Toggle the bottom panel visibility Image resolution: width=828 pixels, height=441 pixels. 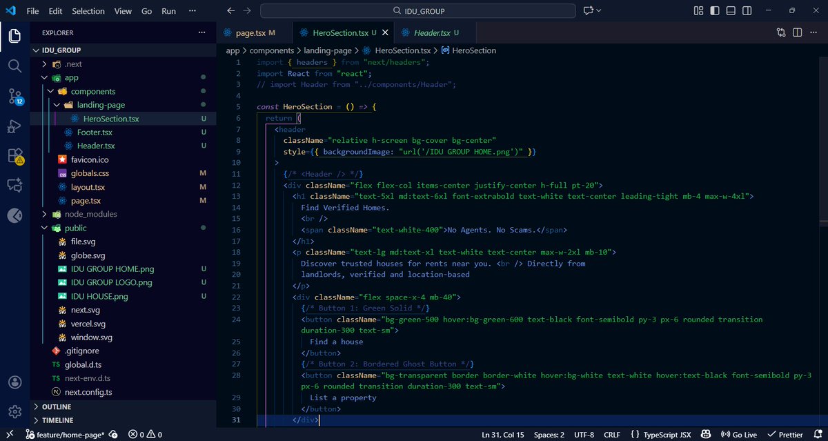coord(731,11)
